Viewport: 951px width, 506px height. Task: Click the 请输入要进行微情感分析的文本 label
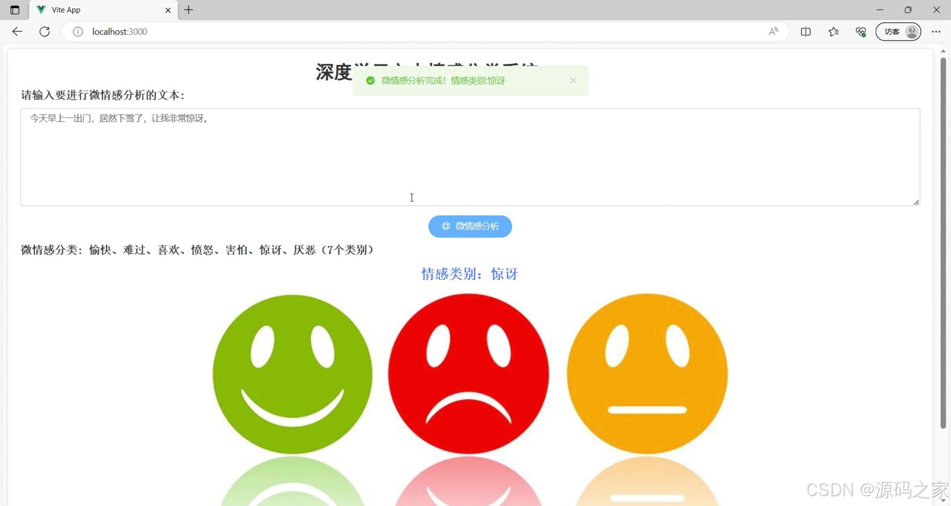coord(103,95)
